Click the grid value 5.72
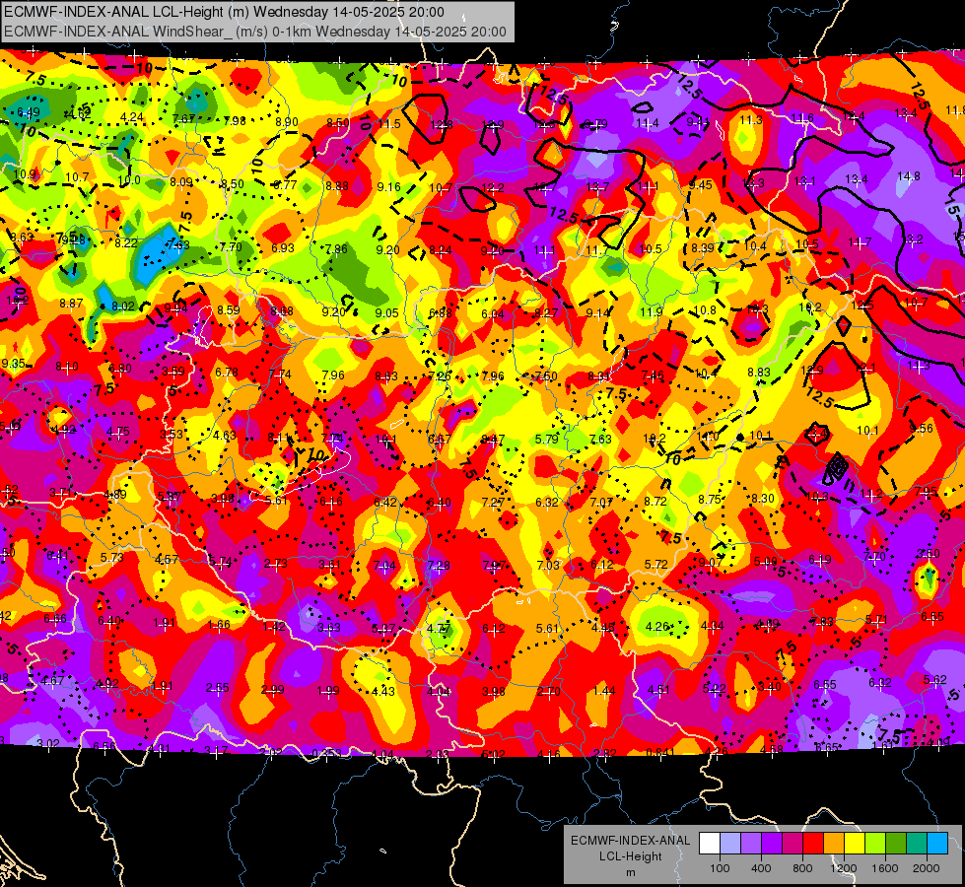 pyautogui.click(x=656, y=564)
